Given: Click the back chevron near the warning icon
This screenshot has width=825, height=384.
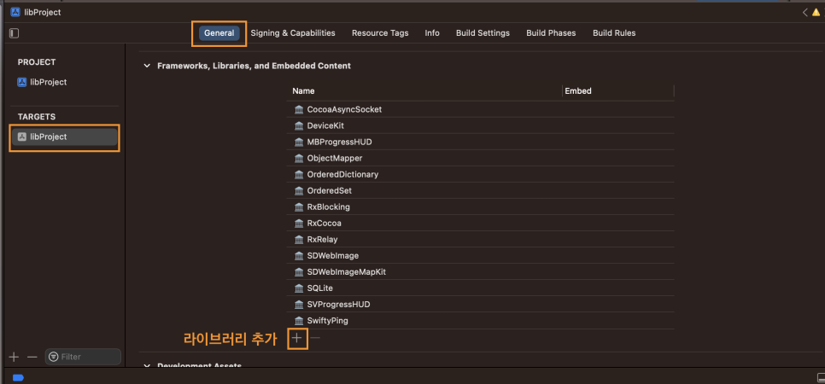Looking at the screenshot, I should click(x=805, y=13).
